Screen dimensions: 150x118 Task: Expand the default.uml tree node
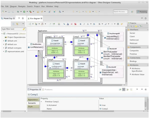[x=3, y=41]
